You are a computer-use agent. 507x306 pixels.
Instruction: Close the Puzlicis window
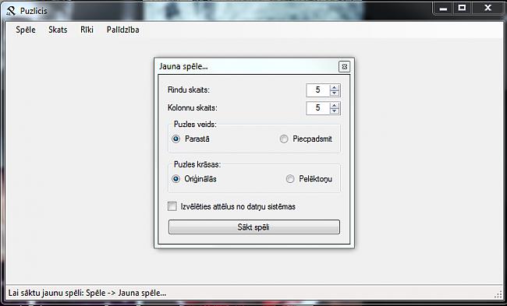click(x=488, y=9)
